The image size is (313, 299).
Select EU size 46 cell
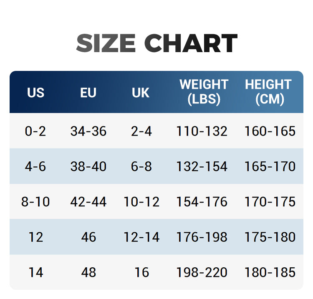pos(88,237)
